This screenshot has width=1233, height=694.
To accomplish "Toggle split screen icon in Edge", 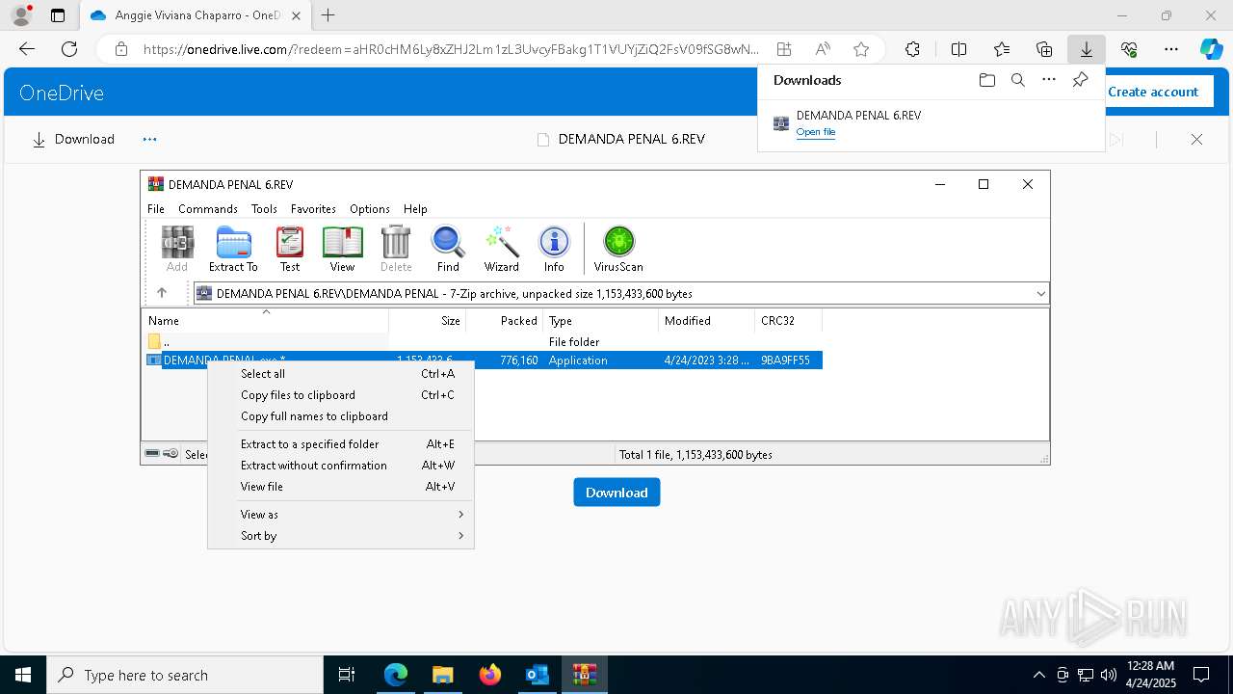I will 958,49.
